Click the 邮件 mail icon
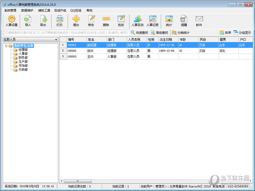Screen dimensions: 255x191 (x=199, y=20)
